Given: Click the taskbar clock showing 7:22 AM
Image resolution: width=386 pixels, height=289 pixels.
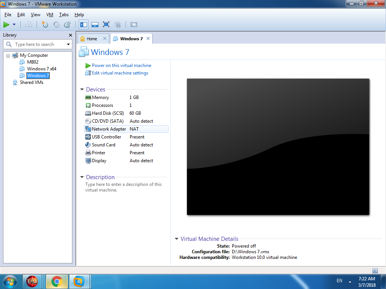Looking at the screenshot, I should (367, 282).
